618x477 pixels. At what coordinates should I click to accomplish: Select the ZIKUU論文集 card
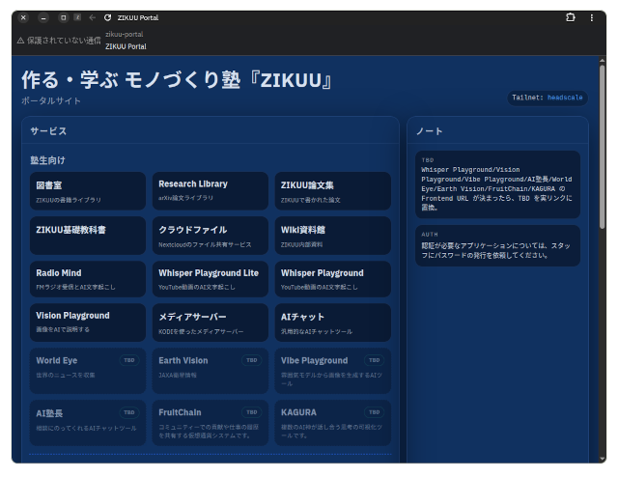point(332,190)
